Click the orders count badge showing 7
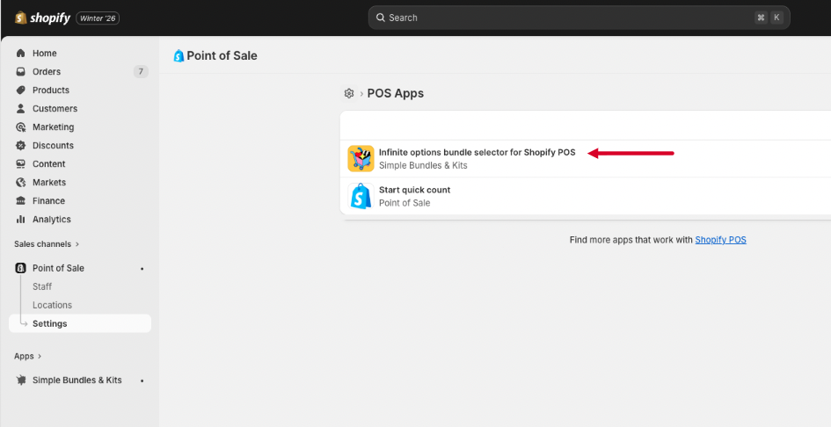831x427 pixels. point(141,71)
